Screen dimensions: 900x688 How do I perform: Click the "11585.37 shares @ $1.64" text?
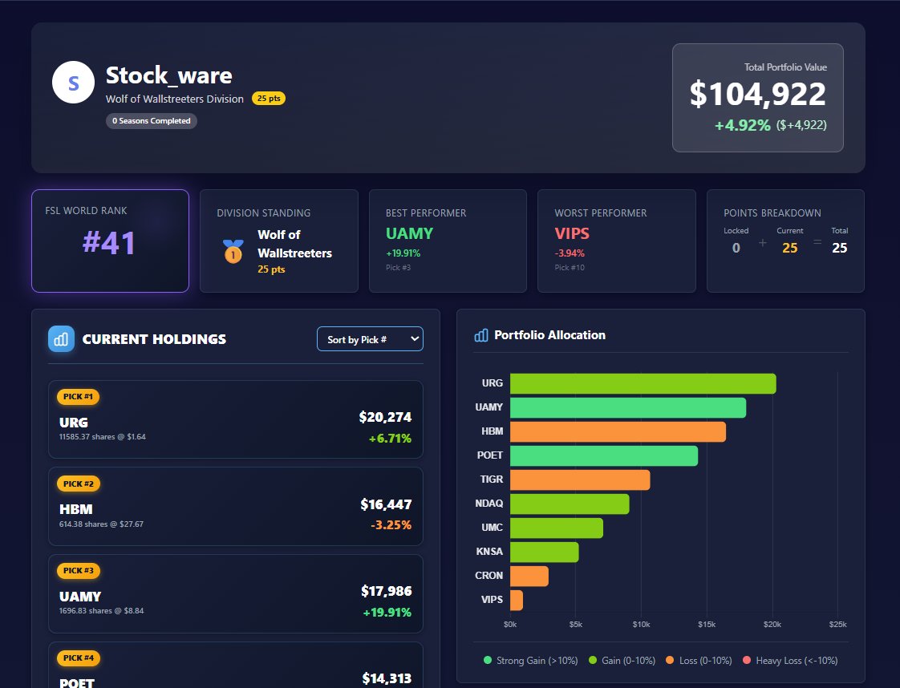pyautogui.click(x=102, y=437)
